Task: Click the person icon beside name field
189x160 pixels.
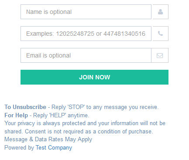Action: 160,12
